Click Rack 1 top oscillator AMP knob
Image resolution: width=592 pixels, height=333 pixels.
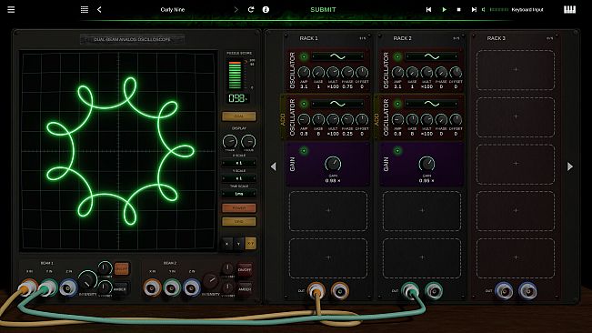[x=304, y=73]
